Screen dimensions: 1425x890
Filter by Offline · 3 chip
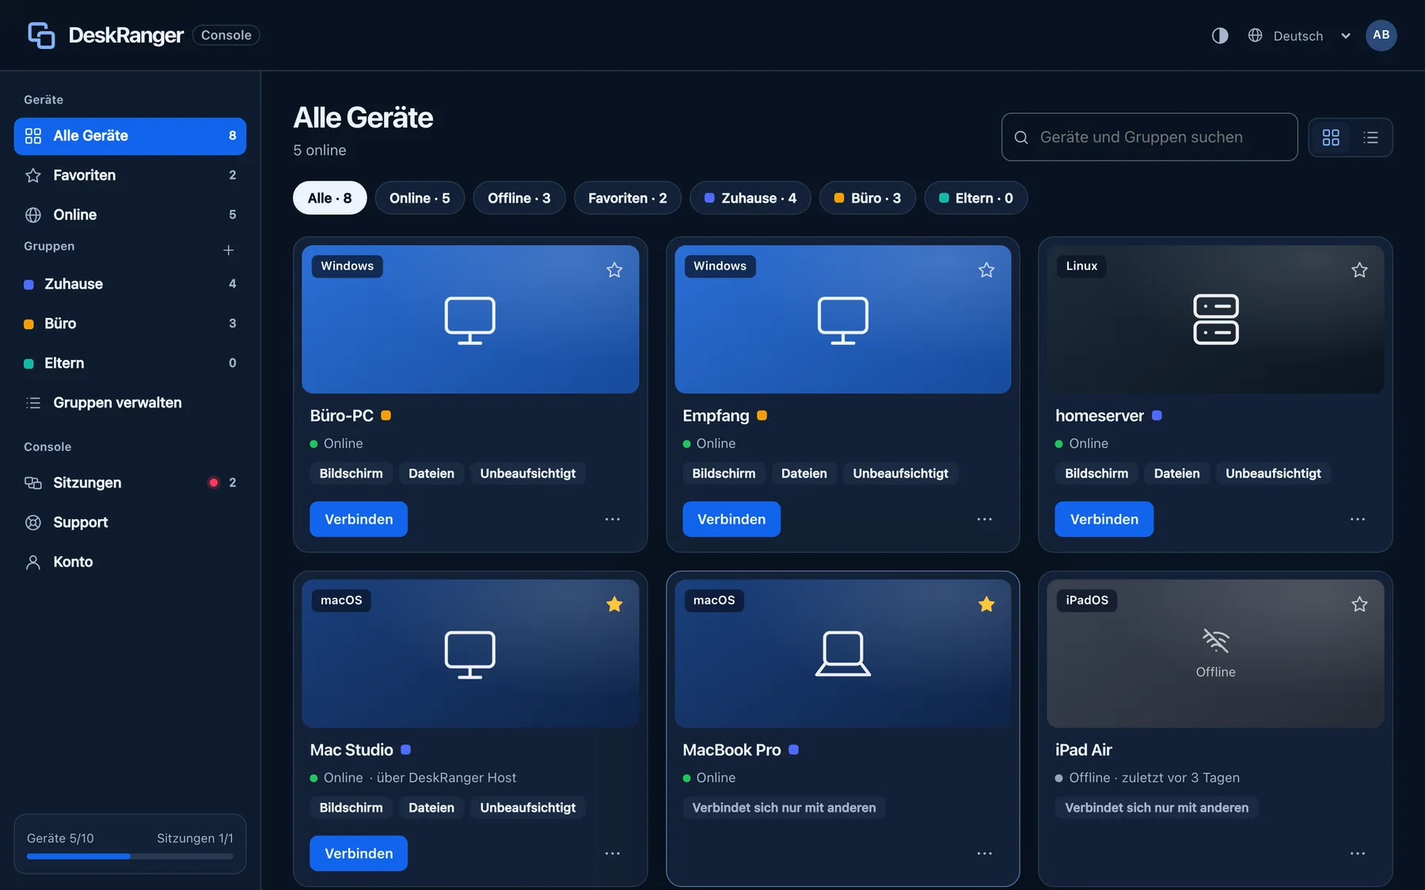[519, 198]
